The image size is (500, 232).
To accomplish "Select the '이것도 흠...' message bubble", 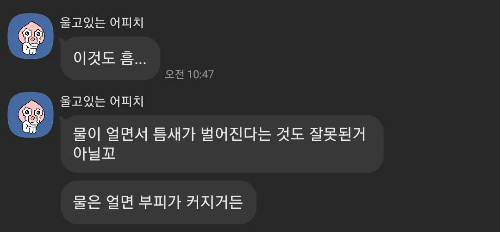I will tap(110, 58).
